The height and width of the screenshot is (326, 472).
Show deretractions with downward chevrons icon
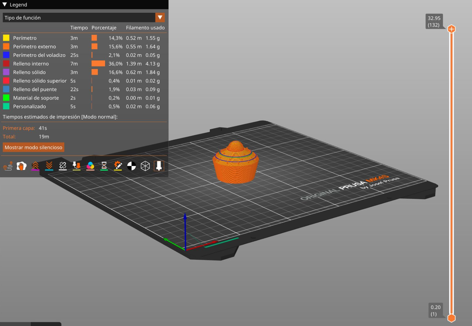pos(49,166)
